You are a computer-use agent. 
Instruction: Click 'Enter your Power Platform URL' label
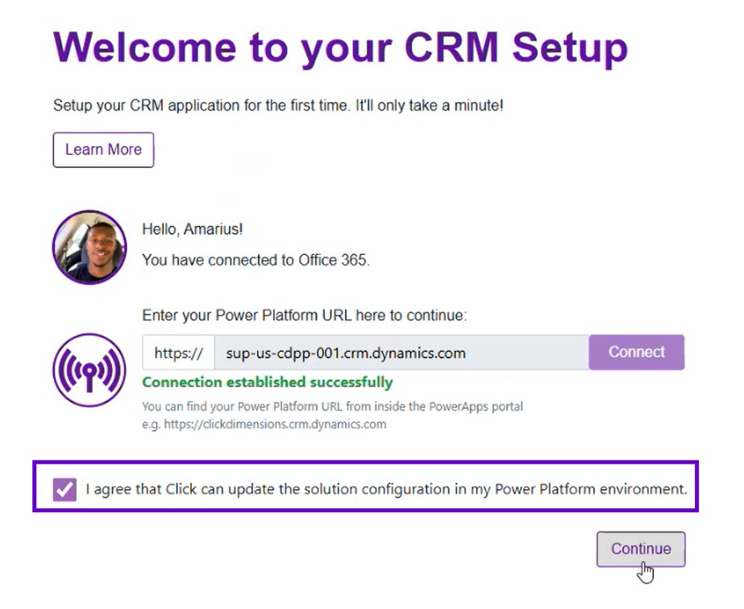pyautogui.click(x=305, y=315)
